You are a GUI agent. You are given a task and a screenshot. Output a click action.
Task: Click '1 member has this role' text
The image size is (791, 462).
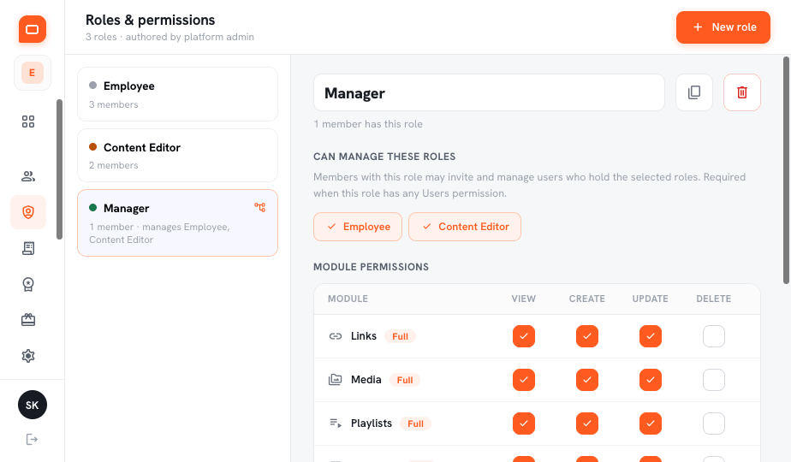pos(368,124)
